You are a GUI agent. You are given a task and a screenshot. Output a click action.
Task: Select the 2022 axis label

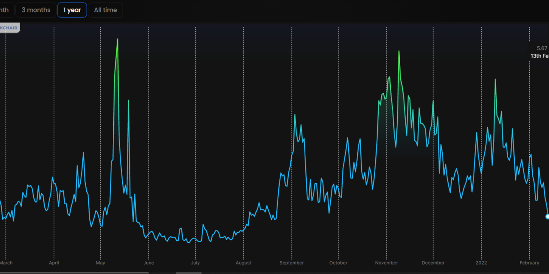[481, 263]
